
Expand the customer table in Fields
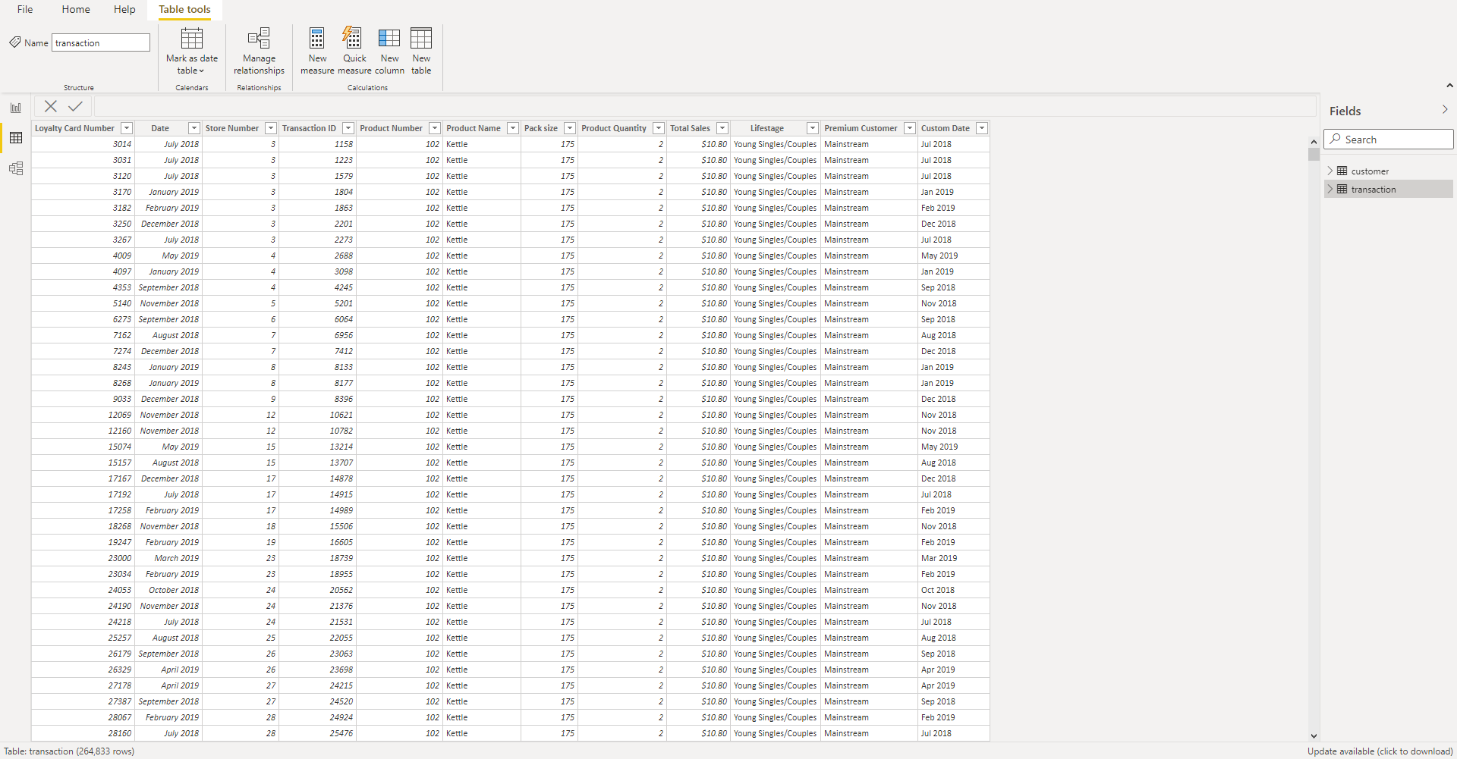[1330, 171]
